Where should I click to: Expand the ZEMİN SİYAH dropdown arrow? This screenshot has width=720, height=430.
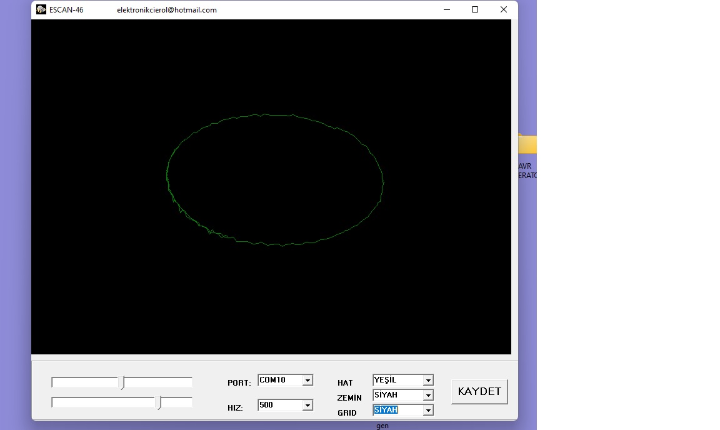coord(428,395)
